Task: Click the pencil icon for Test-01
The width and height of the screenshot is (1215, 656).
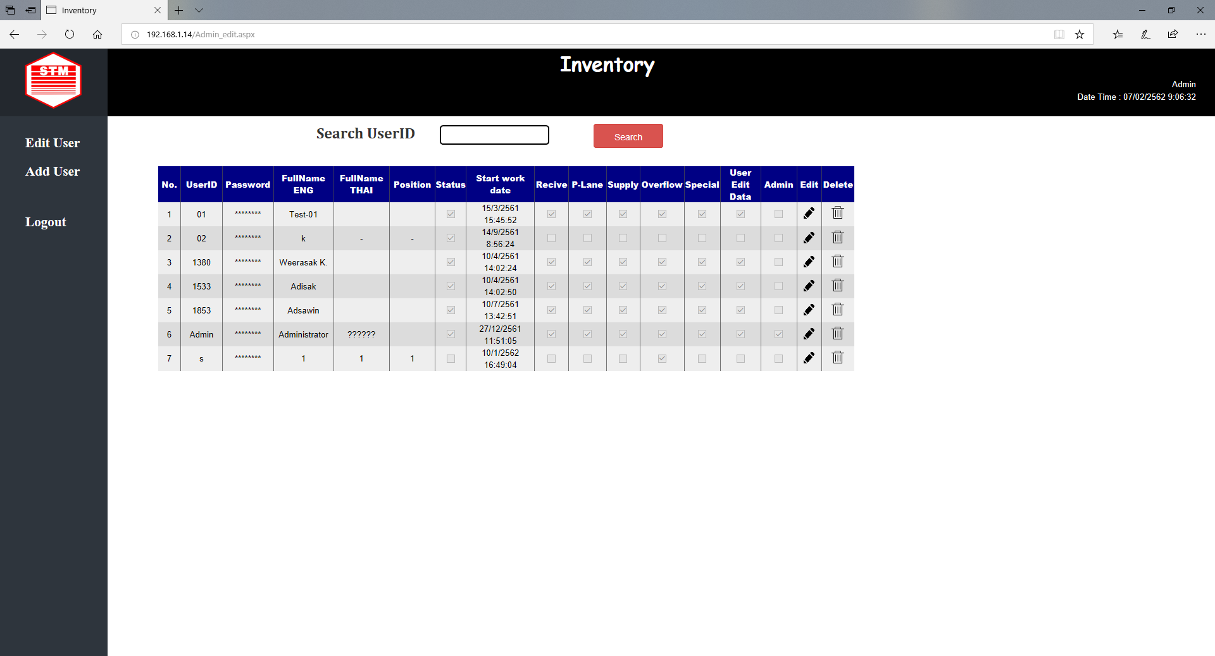Action: pyautogui.click(x=809, y=214)
